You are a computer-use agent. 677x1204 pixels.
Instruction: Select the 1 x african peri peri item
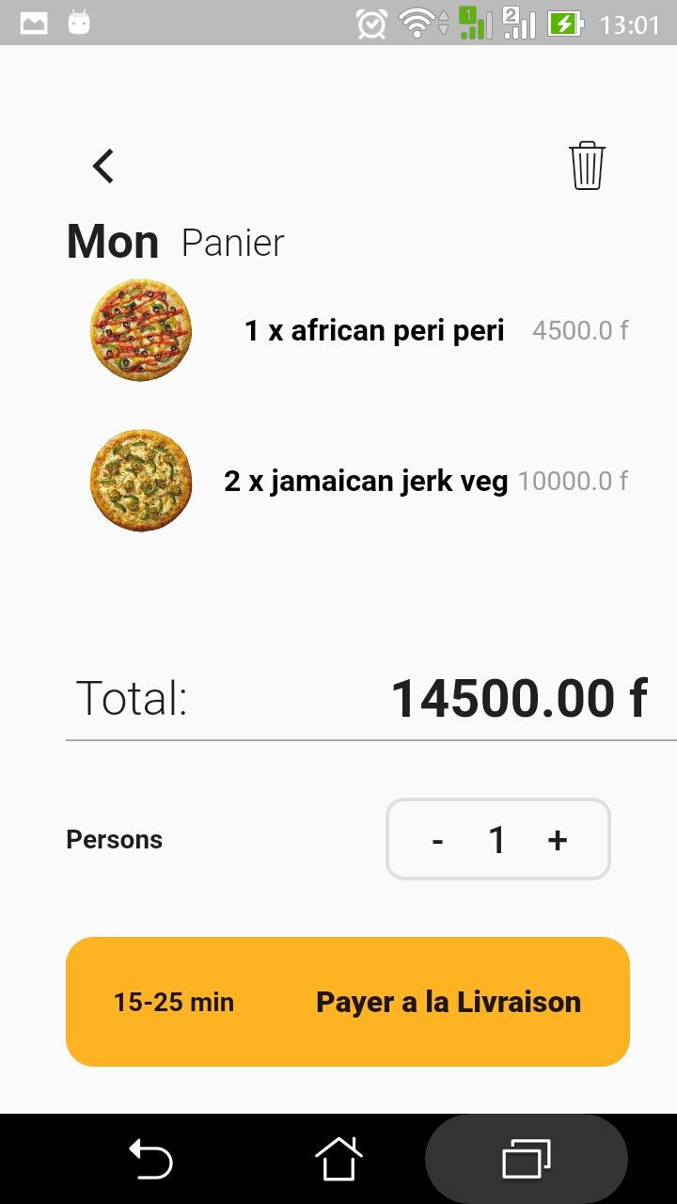pyautogui.click(x=374, y=330)
